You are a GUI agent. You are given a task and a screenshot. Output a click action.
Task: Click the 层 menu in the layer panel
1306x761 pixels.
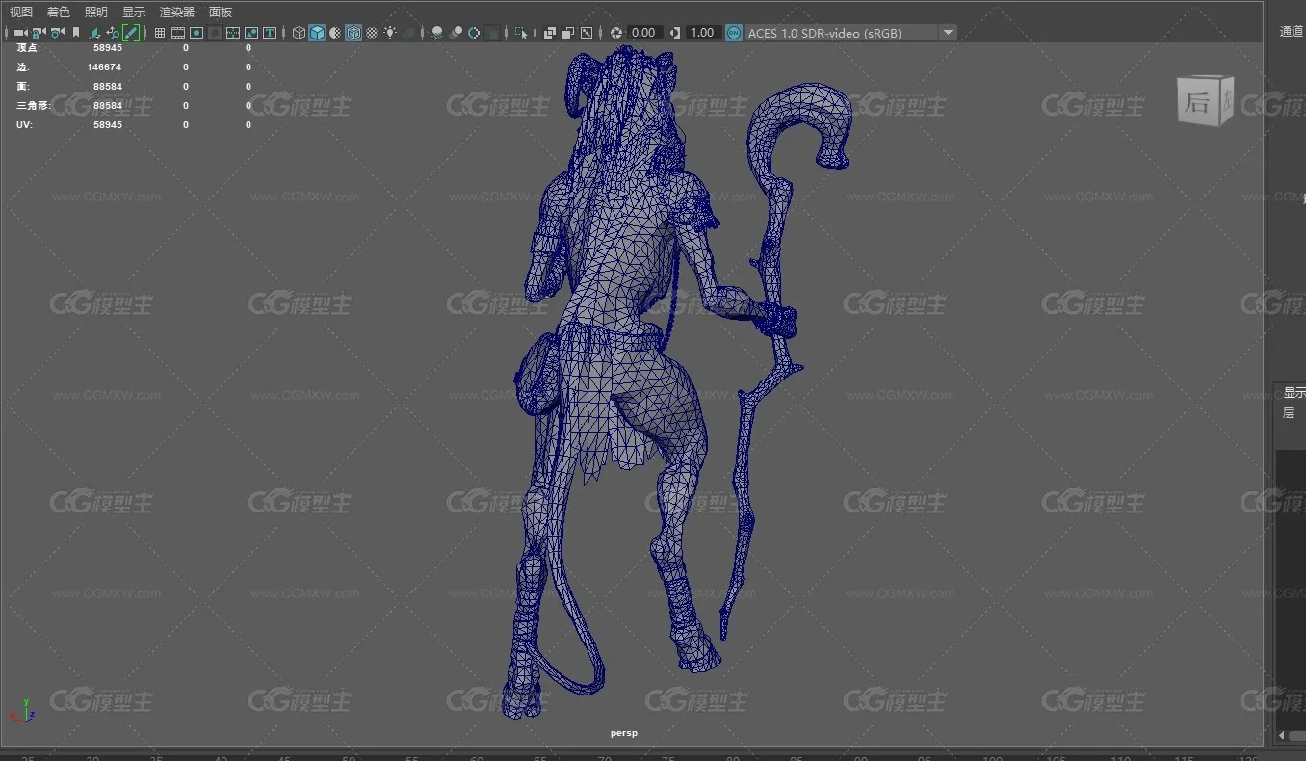[x=1289, y=412]
